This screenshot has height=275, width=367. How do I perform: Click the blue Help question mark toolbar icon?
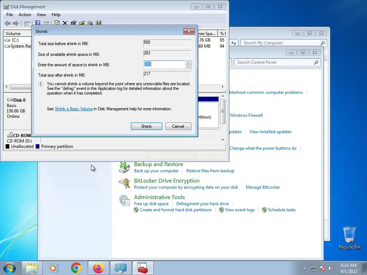click(38, 23)
